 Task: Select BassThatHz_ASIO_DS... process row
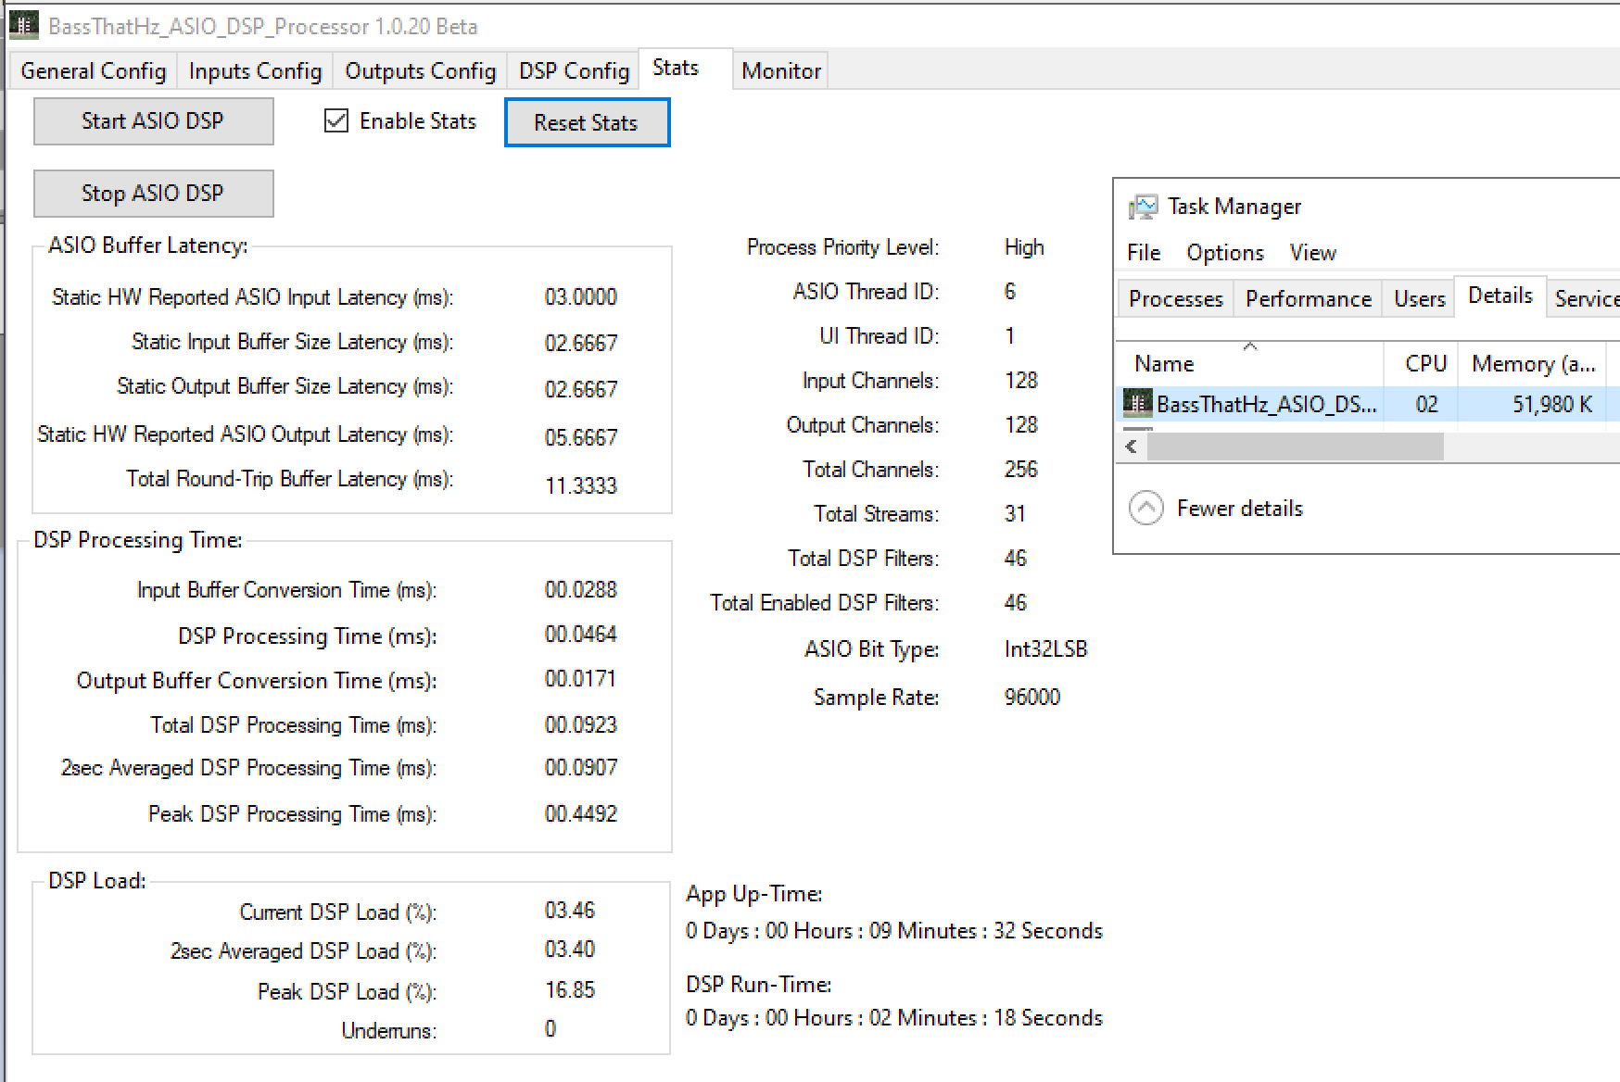[x=1369, y=404]
